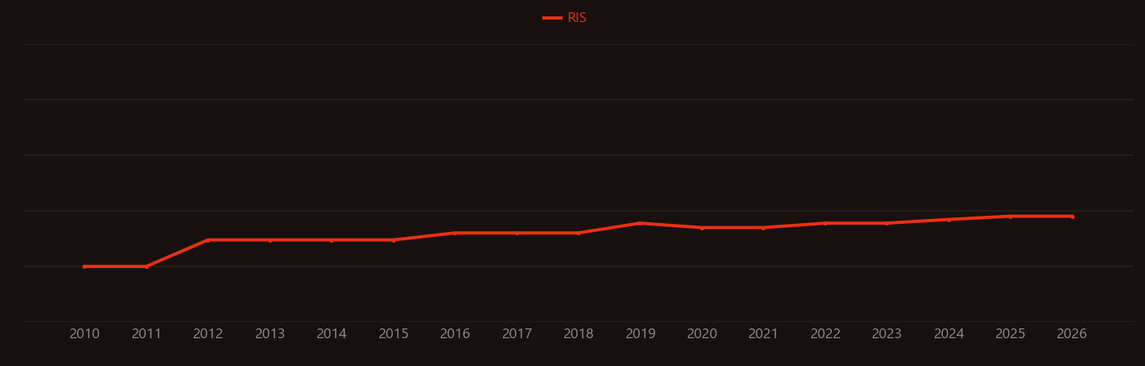This screenshot has height=366, width=1145.
Task: Click the 2020 data point on RIS line
Action: tap(702, 228)
